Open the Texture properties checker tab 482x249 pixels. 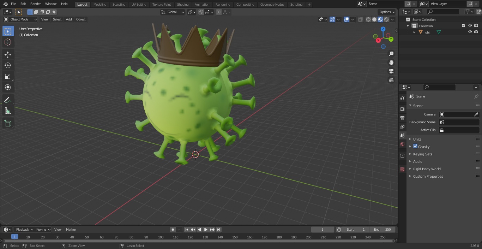pyautogui.click(x=402, y=169)
